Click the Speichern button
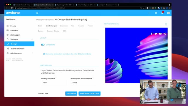Viewport: 188px width, 106px height. point(71,94)
